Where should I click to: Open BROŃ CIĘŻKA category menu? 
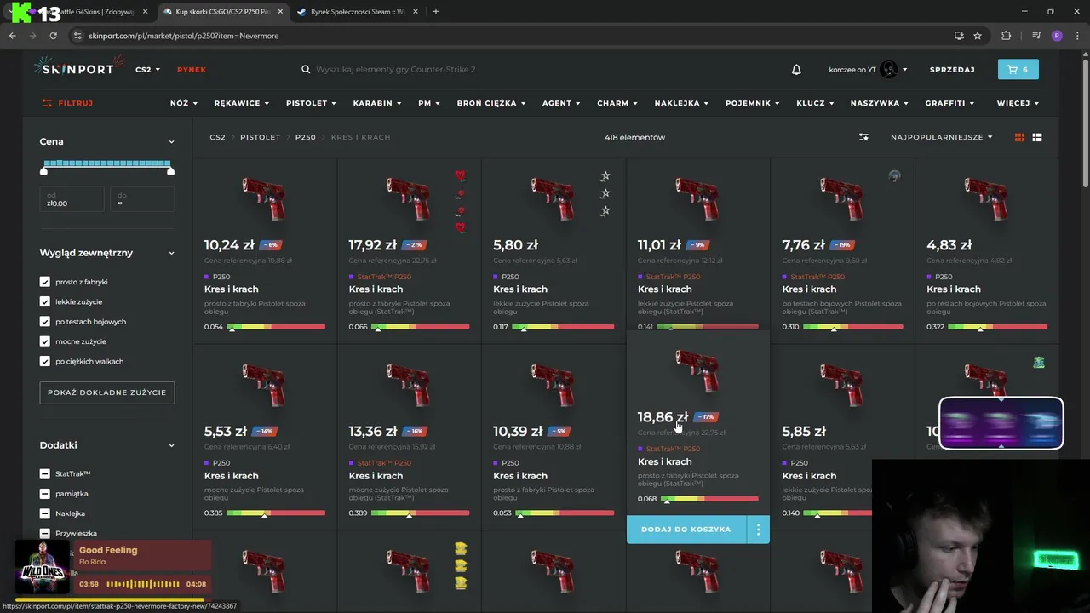point(491,103)
